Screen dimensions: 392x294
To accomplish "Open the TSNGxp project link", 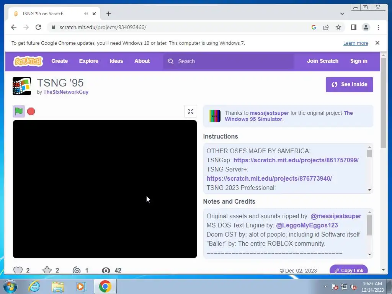I will [x=296, y=160].
